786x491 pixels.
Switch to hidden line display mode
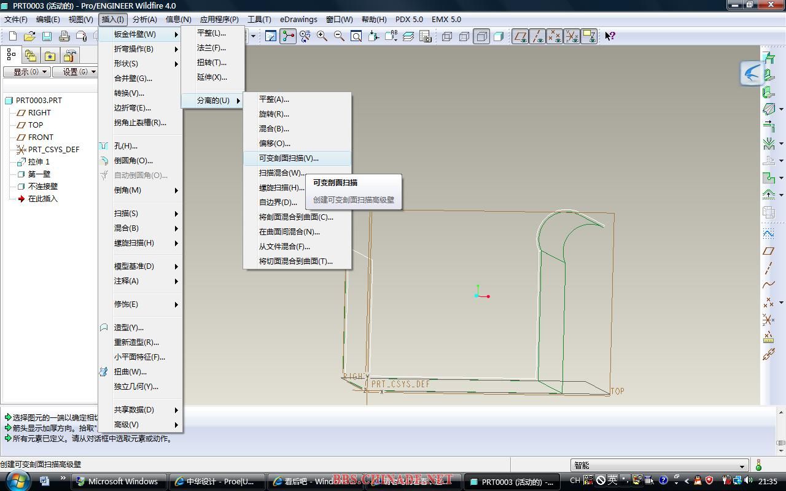(x=464, y=36)
